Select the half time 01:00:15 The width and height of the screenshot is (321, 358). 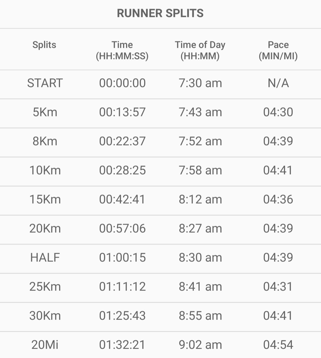point(122,258)
